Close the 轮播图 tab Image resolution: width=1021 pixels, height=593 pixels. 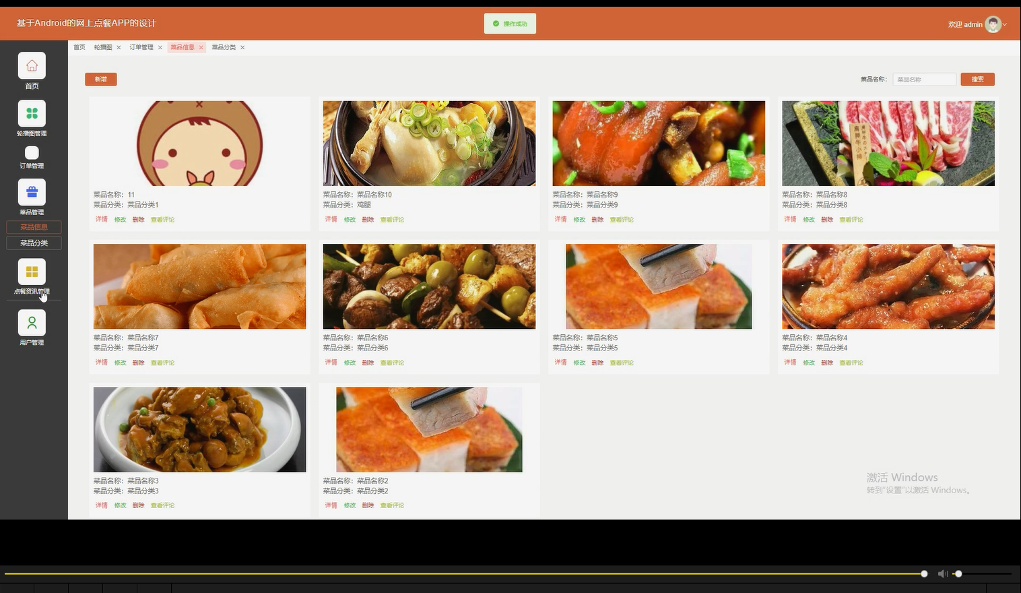(119, 47)
